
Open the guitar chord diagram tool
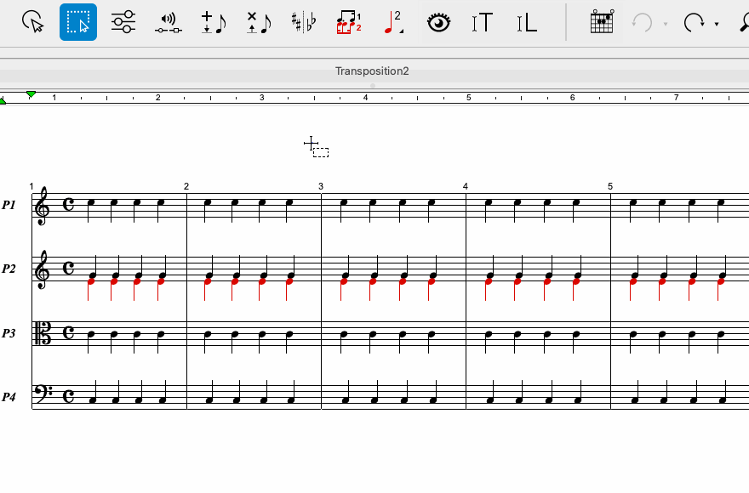602,22
